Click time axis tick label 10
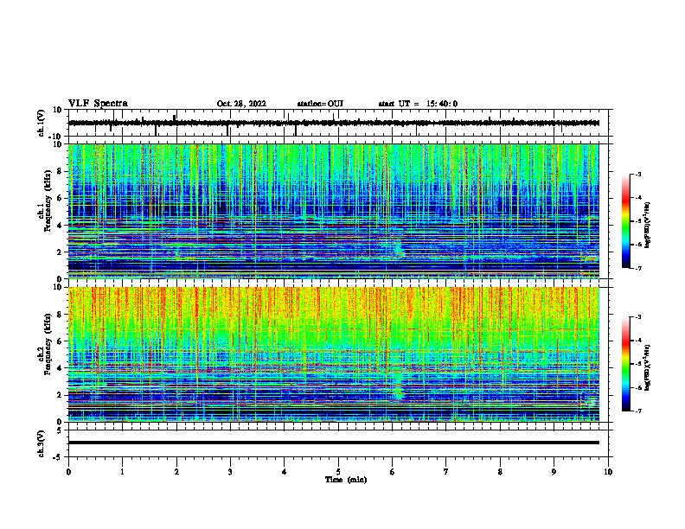685x529 pixels. (608, 472)
